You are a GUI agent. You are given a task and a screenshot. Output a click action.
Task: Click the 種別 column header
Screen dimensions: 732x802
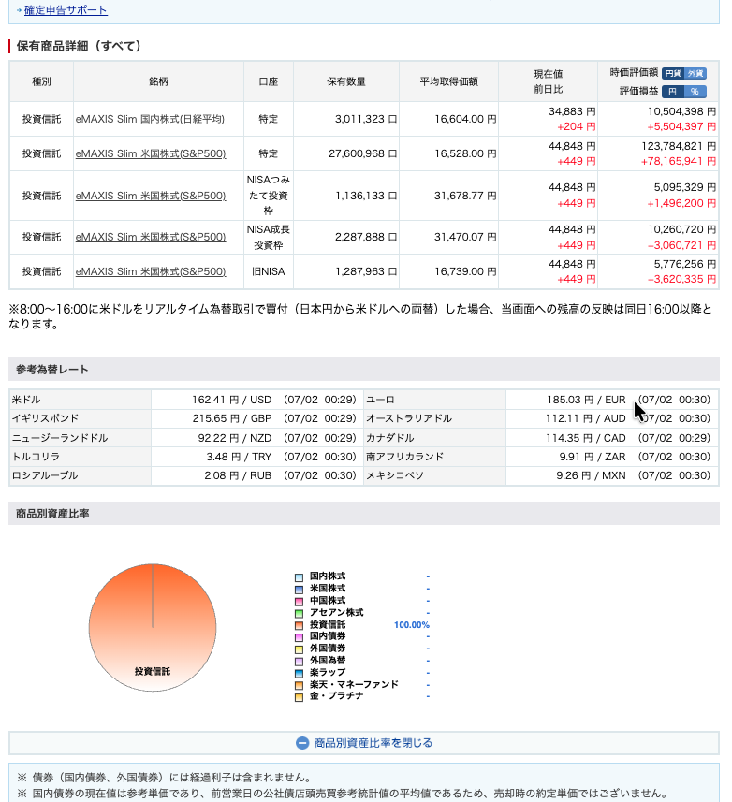point(41,81)
